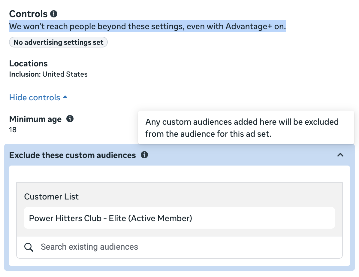
Task: Click the highlighted Advantage+ description text
Action: pyautogui.click(x=147, y=26)
